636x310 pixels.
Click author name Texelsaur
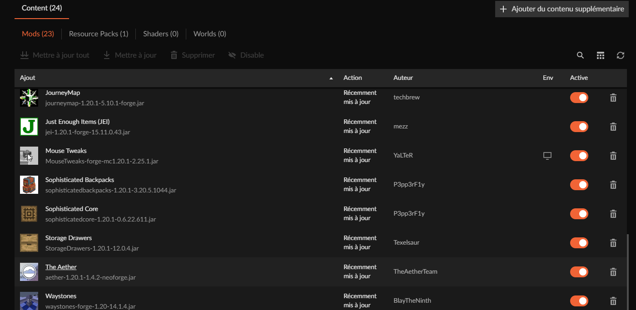(406, 242)
